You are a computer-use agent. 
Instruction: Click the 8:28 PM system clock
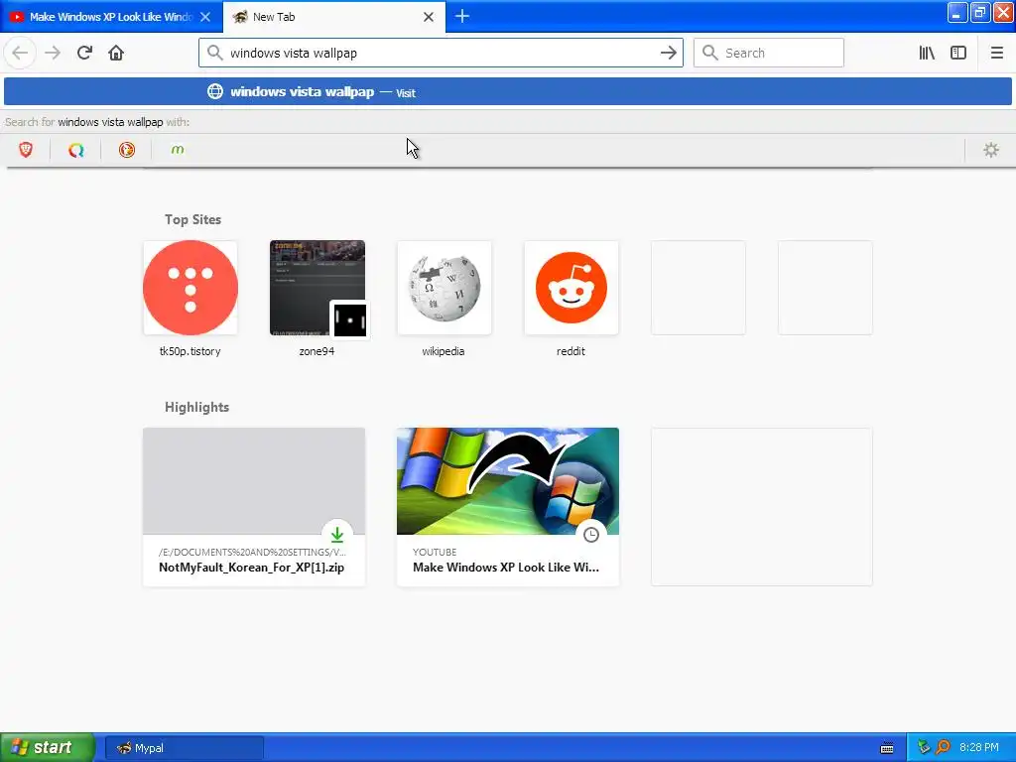(x=979, y=747)
